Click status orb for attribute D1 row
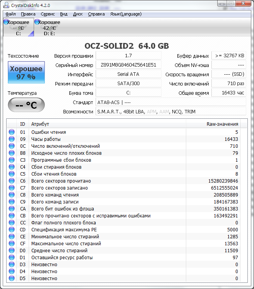The width and height of the screenshot is (254, 289). [12, 258]
